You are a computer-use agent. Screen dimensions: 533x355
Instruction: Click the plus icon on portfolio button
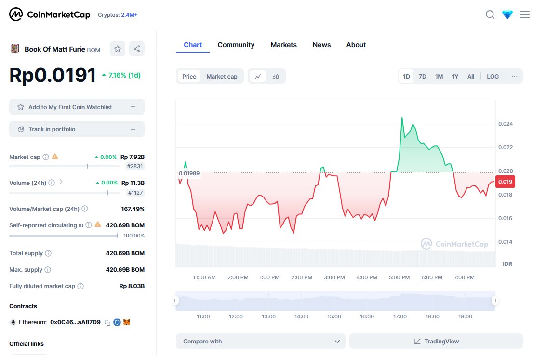(133, 129)
